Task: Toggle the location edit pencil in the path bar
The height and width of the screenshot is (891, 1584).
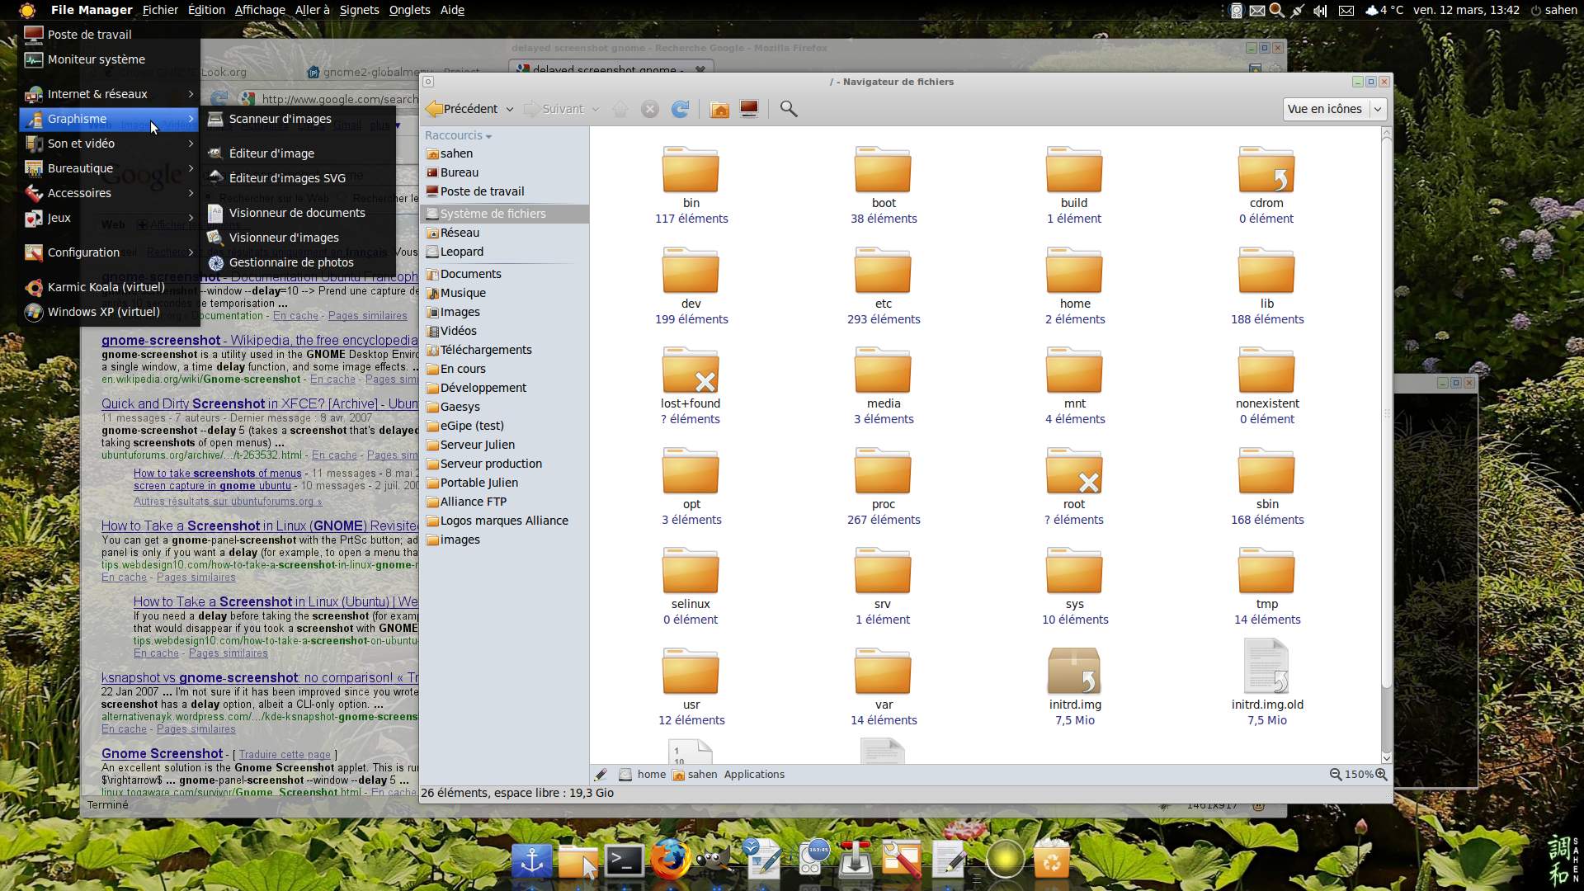Action: pyautogui.click(x=601, y=775)
